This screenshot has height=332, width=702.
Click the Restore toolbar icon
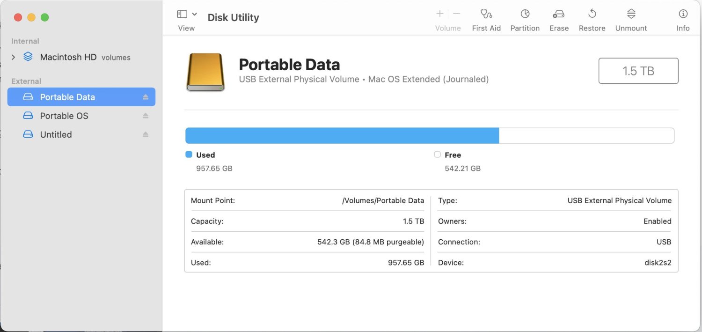point(592,19)
